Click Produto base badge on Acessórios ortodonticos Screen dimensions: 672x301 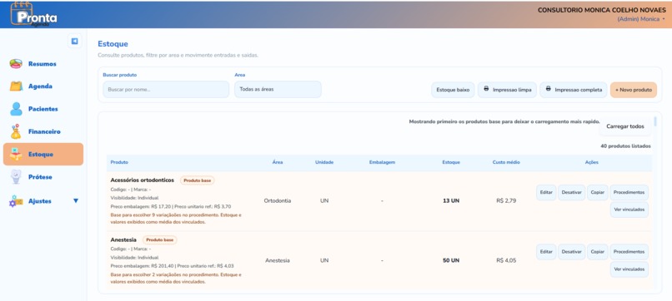(x=197, y=180)
